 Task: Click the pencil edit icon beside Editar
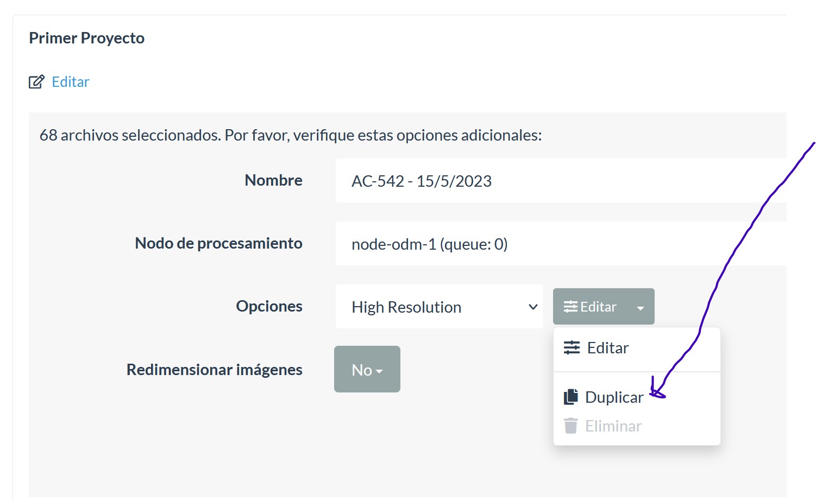pyautogui.click(x=36, y=81)
